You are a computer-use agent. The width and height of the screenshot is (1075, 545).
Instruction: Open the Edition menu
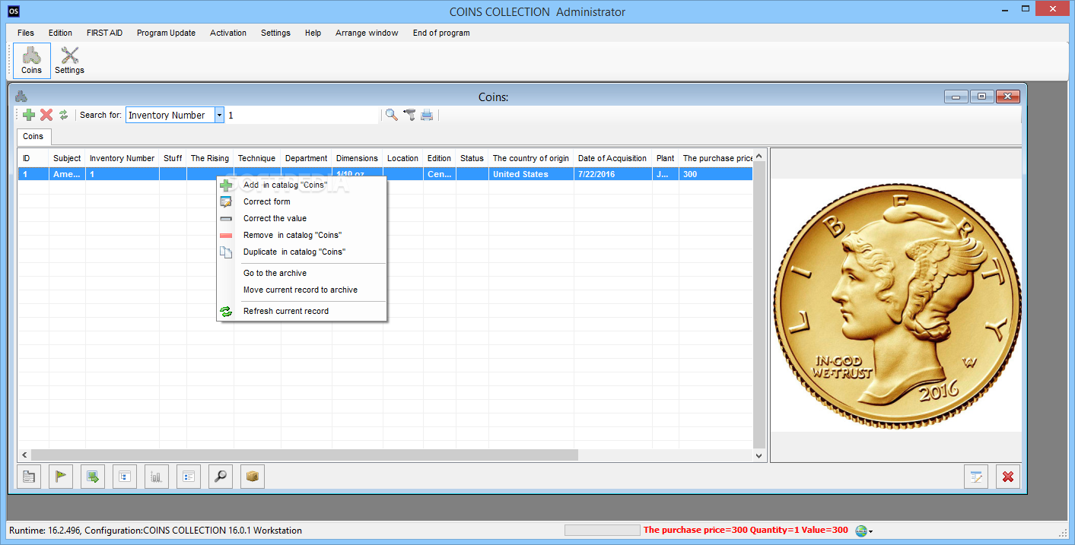(x=60, y=33)
